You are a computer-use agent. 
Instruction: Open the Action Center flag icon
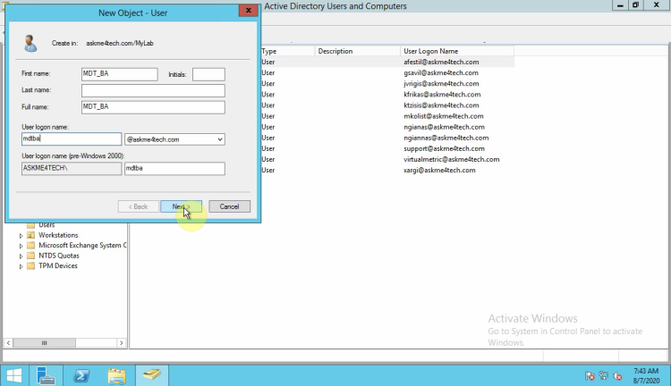(590, 375)
